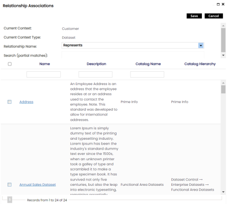Open the Address link
This screenshot has height=204, width=227.
pyautogui.click(x=27, y=102)
